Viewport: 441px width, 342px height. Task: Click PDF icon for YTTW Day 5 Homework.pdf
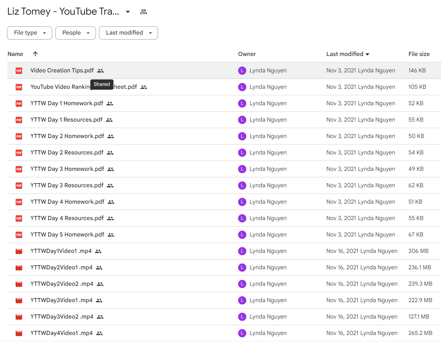tap(19, 235)
